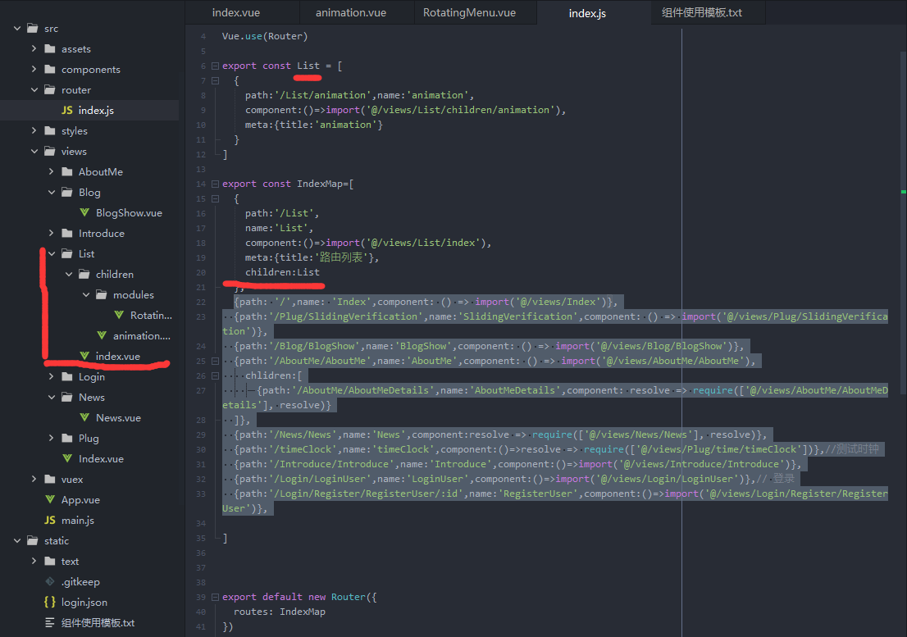907x637 pixels.
Task: Click the folder icon of styles
Action: (x=50, y=130)
